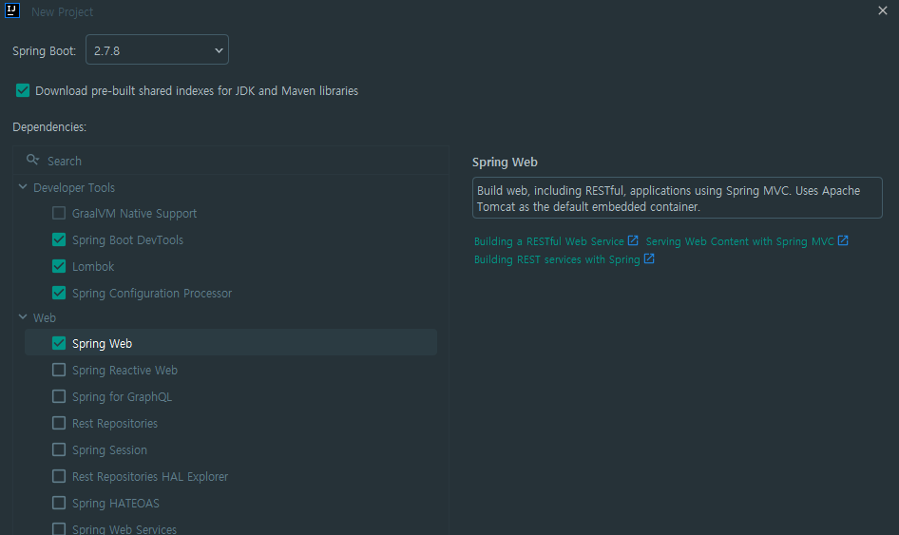Screen dimensions: 899x535
Task: Click the GraalVM Native Support label
Action: point(134,213)
